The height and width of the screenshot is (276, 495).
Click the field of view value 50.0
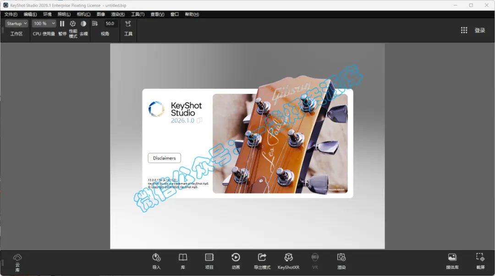110,23
